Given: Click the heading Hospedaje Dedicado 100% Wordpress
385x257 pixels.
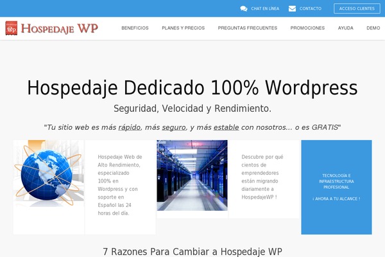Looking at the screenshot, I should click(193, 88).
